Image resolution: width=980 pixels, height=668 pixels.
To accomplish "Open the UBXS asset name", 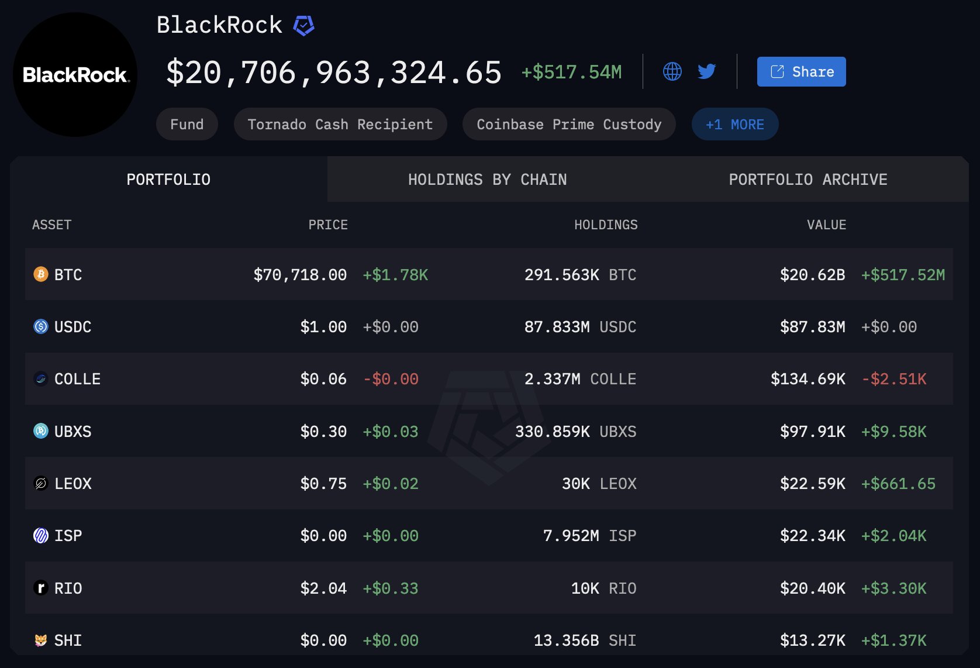I will (73, 431).
